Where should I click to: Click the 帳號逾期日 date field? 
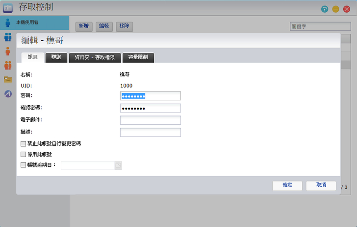pyautogui.click(x=88, y=165)
